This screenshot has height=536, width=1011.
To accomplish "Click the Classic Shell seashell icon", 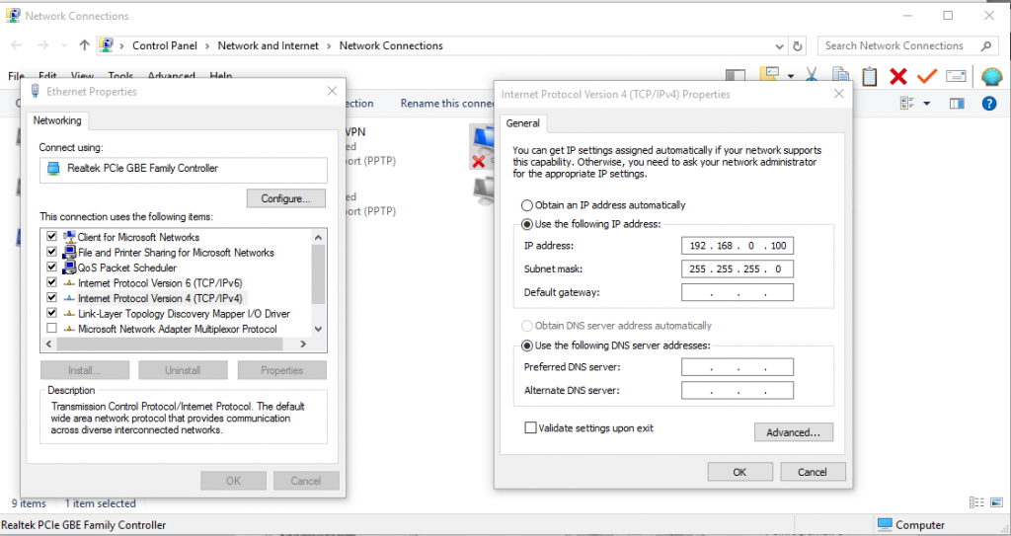I will tap(991, 76).
